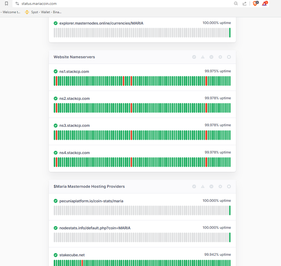Click latest green bar in nodestats.info timeline
Viewport: 281px width, 266px height.
click(230, 237)
